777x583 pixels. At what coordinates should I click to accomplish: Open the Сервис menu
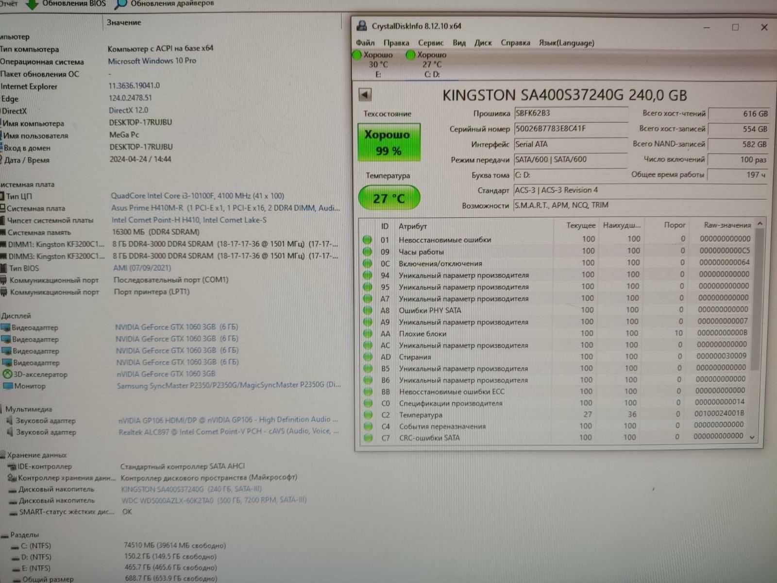[x=431, y=43]
